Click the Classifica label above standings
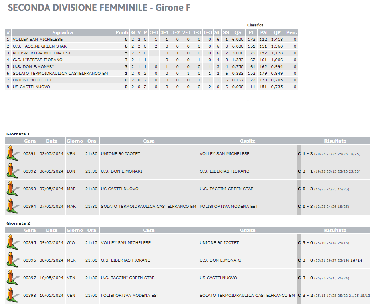The width and height of the screenshot is (370, 308). pyautogui.click(x=255, y=25)
